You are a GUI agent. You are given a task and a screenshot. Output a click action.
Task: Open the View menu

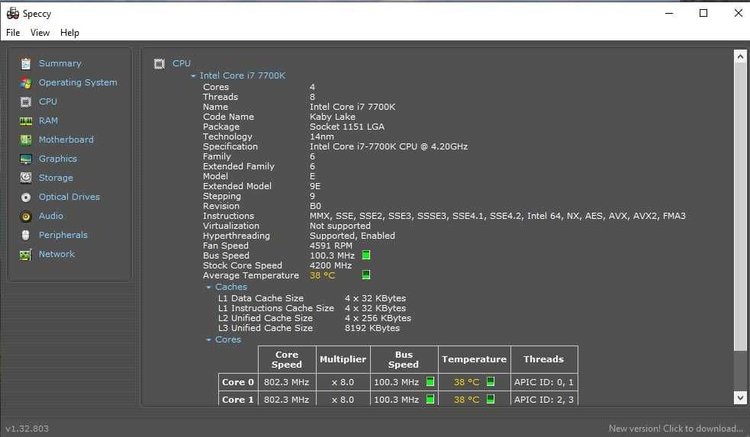coord(40,33)
